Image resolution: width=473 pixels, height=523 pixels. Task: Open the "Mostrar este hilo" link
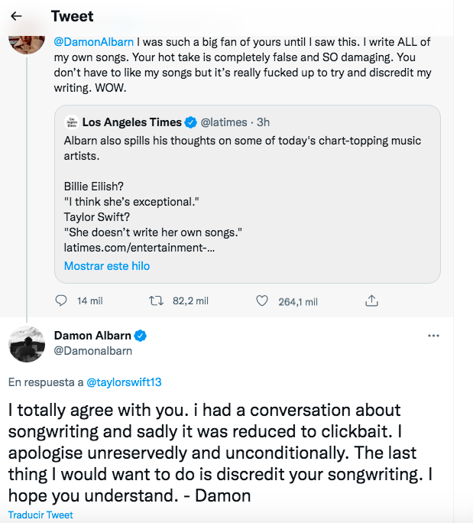point(107,266)
